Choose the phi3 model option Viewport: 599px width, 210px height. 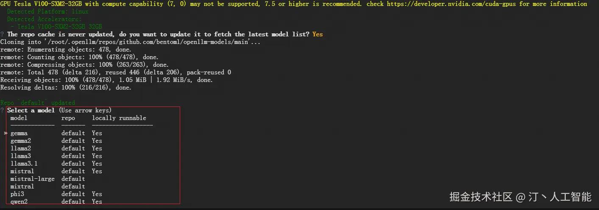(17, 194)
